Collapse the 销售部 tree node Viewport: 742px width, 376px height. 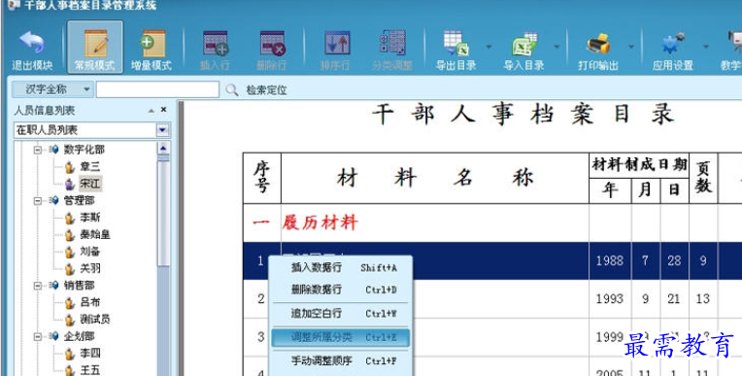pos(38,286)
